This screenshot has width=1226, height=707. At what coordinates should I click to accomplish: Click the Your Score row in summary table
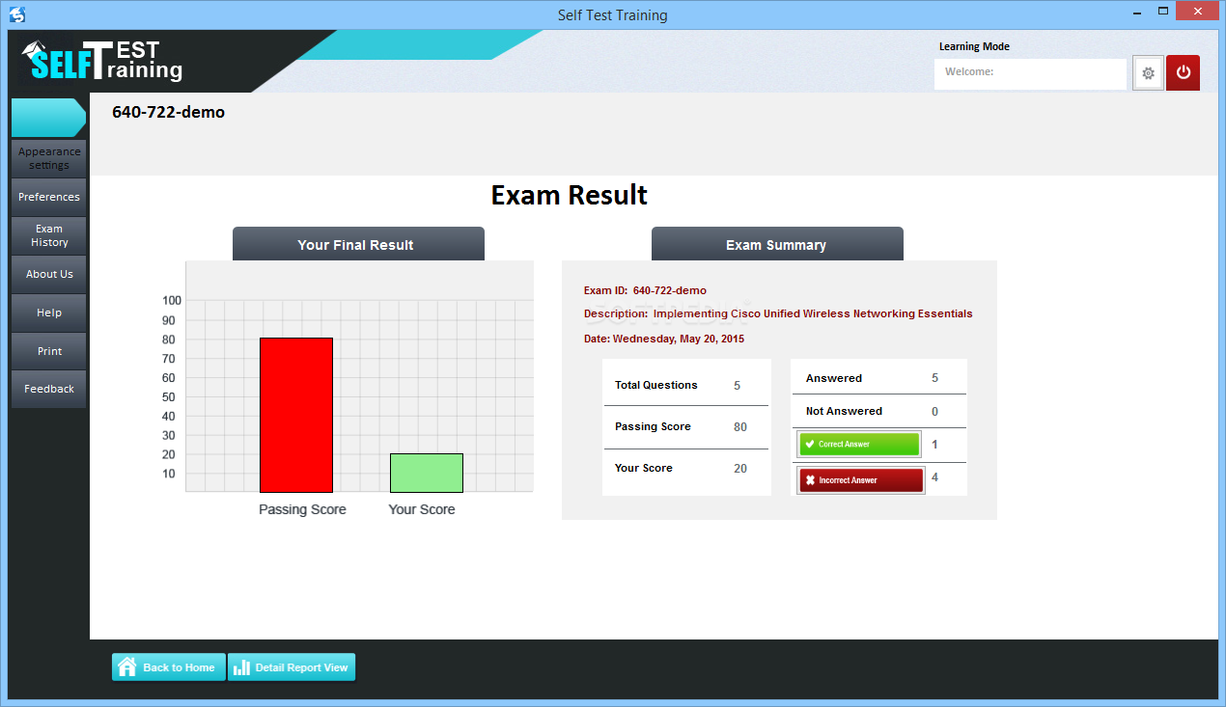coord(686,469)
